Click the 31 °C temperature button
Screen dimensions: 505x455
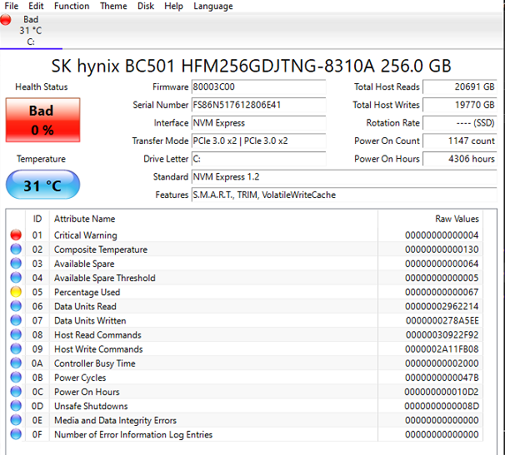(42, 185)
